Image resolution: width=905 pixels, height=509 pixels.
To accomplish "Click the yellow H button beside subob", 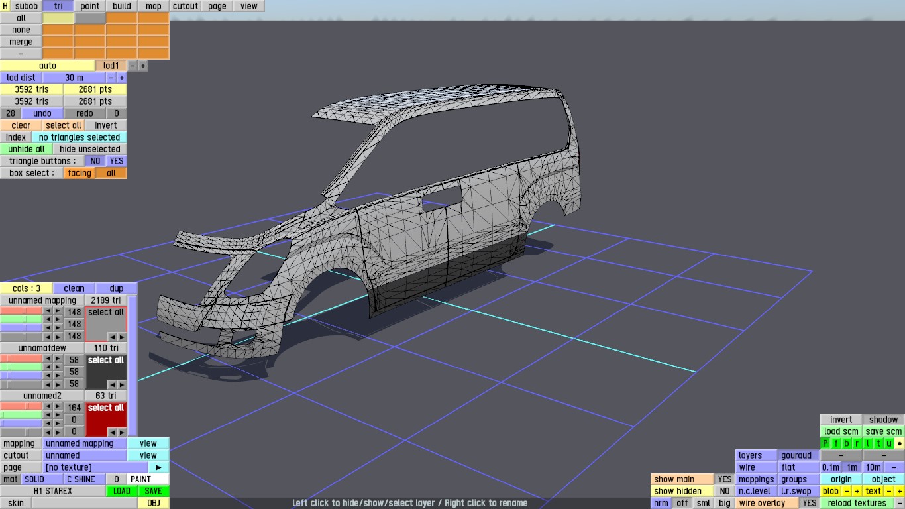I will pyautogui.click(x=5, y=6).
